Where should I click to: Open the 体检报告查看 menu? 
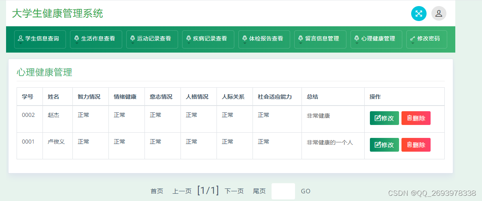click(264, 39)
